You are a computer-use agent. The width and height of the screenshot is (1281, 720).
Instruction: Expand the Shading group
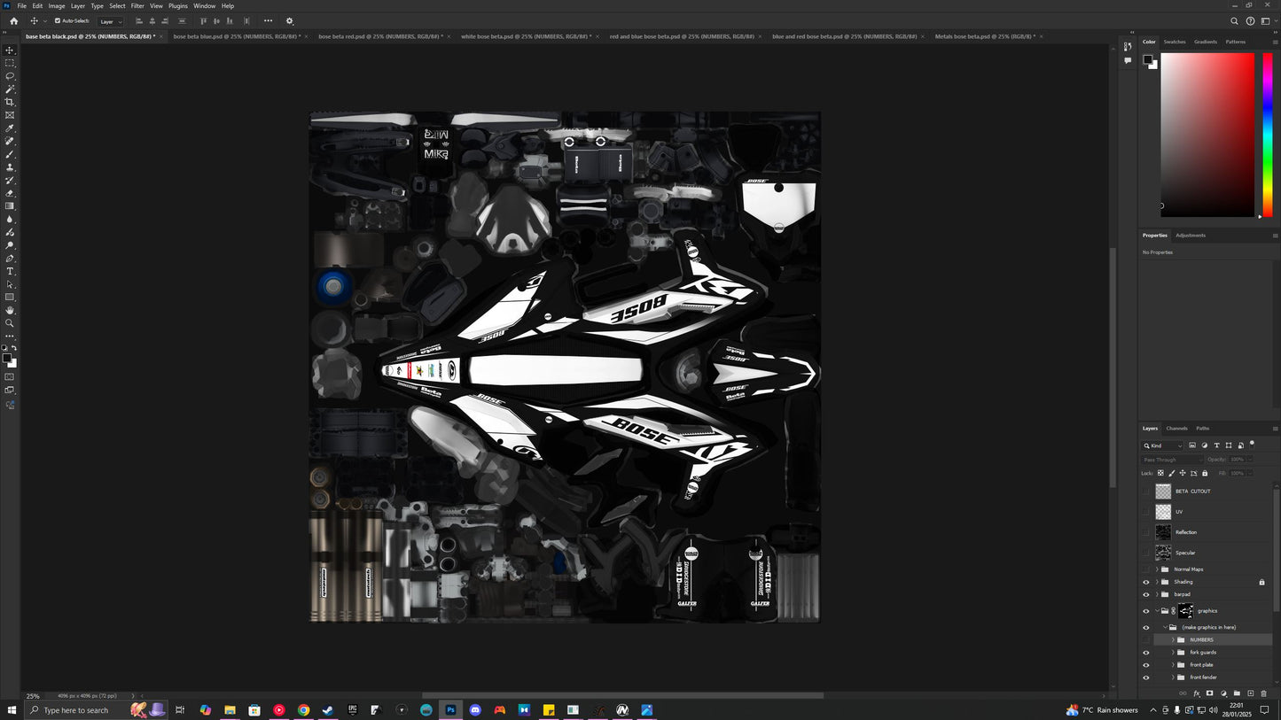1157,582
